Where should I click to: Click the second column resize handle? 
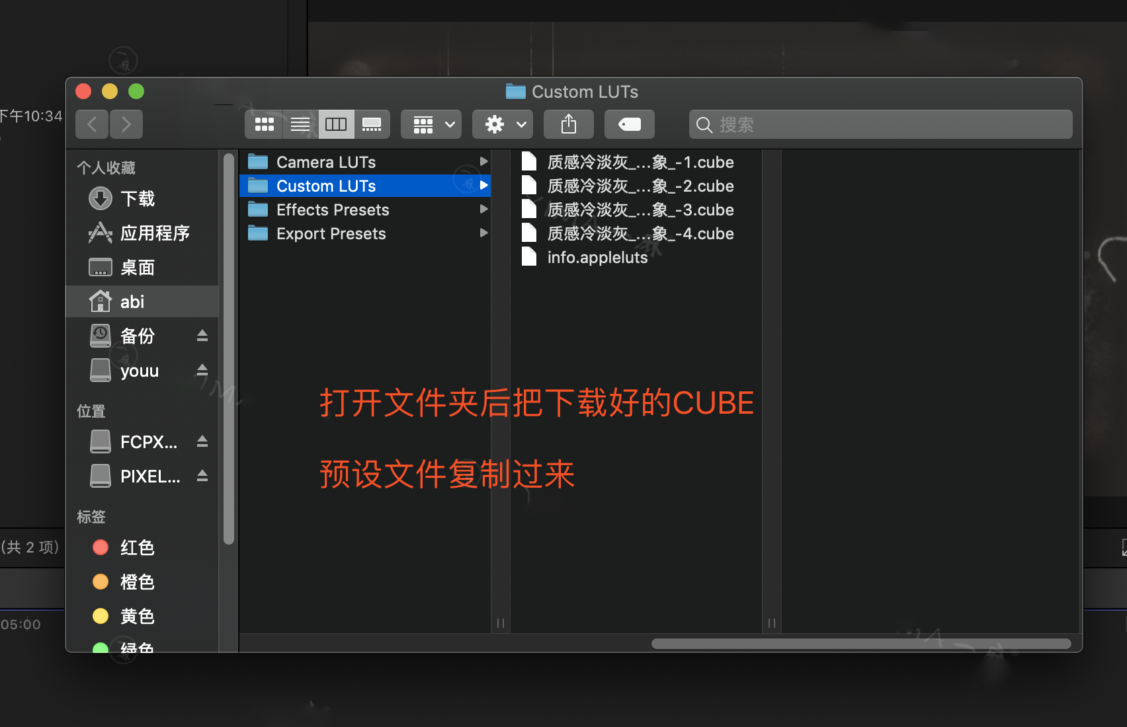click(x=772, y=623)
